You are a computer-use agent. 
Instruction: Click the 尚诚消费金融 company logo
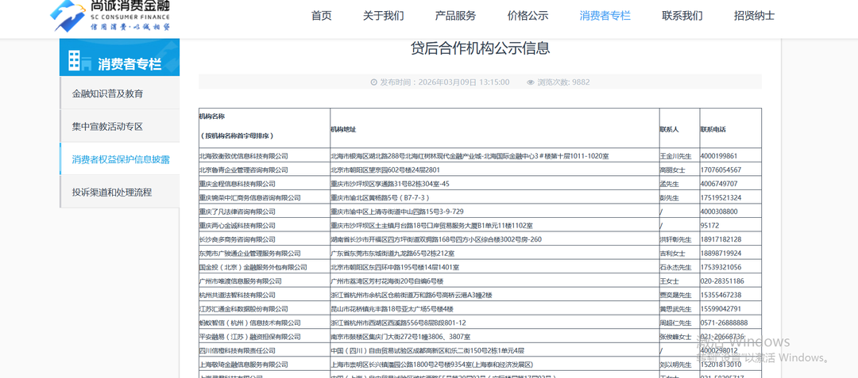[110, 16]
